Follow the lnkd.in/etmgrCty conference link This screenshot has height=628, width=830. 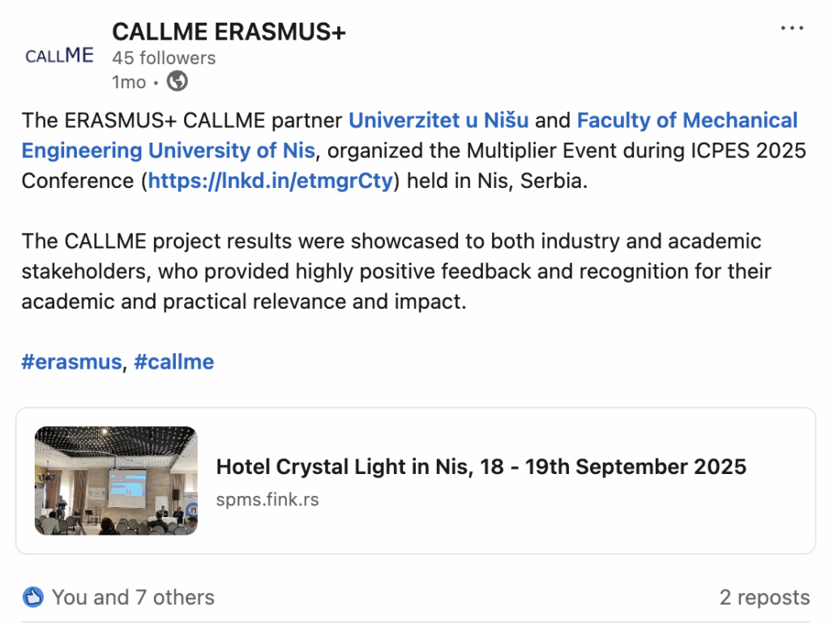[x=271, y=181]
